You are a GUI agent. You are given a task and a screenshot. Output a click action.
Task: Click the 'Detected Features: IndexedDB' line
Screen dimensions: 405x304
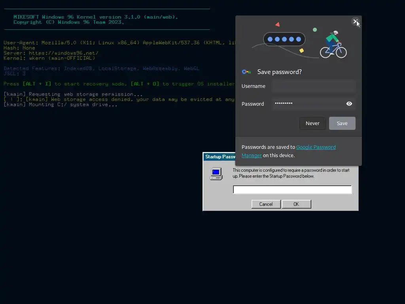(x=102, y=68)
